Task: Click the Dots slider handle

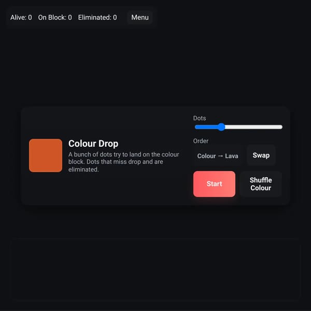Action: click(221, 127)
